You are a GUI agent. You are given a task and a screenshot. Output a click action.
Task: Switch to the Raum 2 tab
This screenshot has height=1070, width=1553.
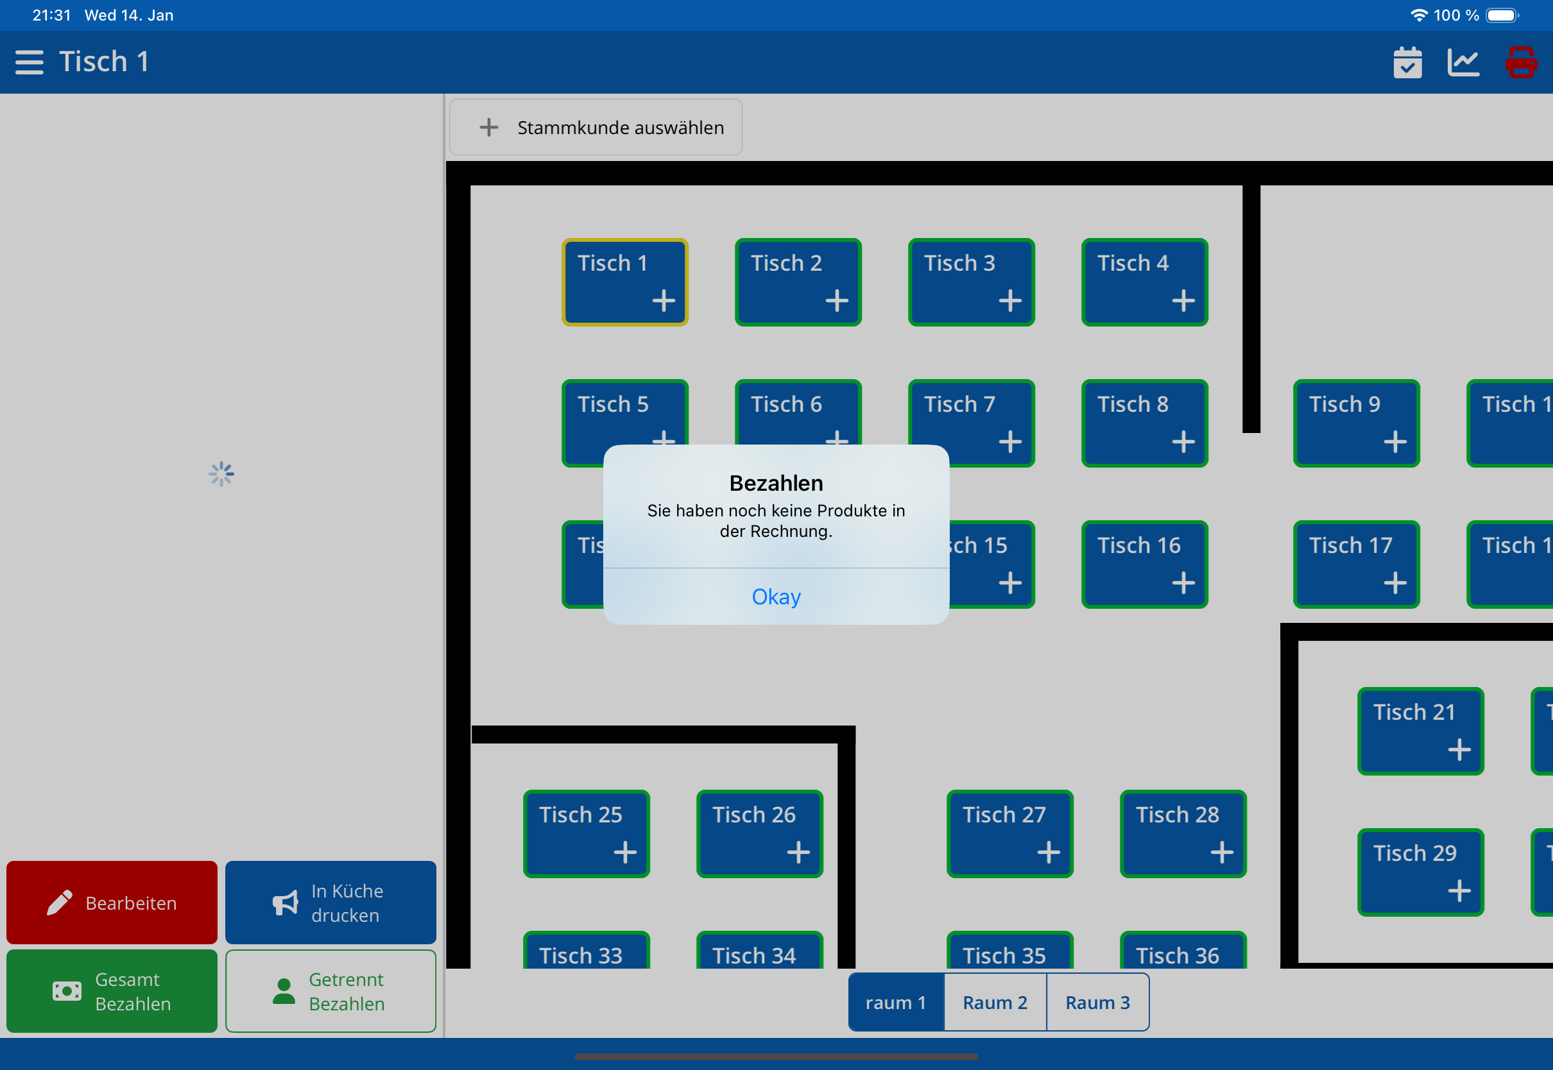(x=995, y=1002)
